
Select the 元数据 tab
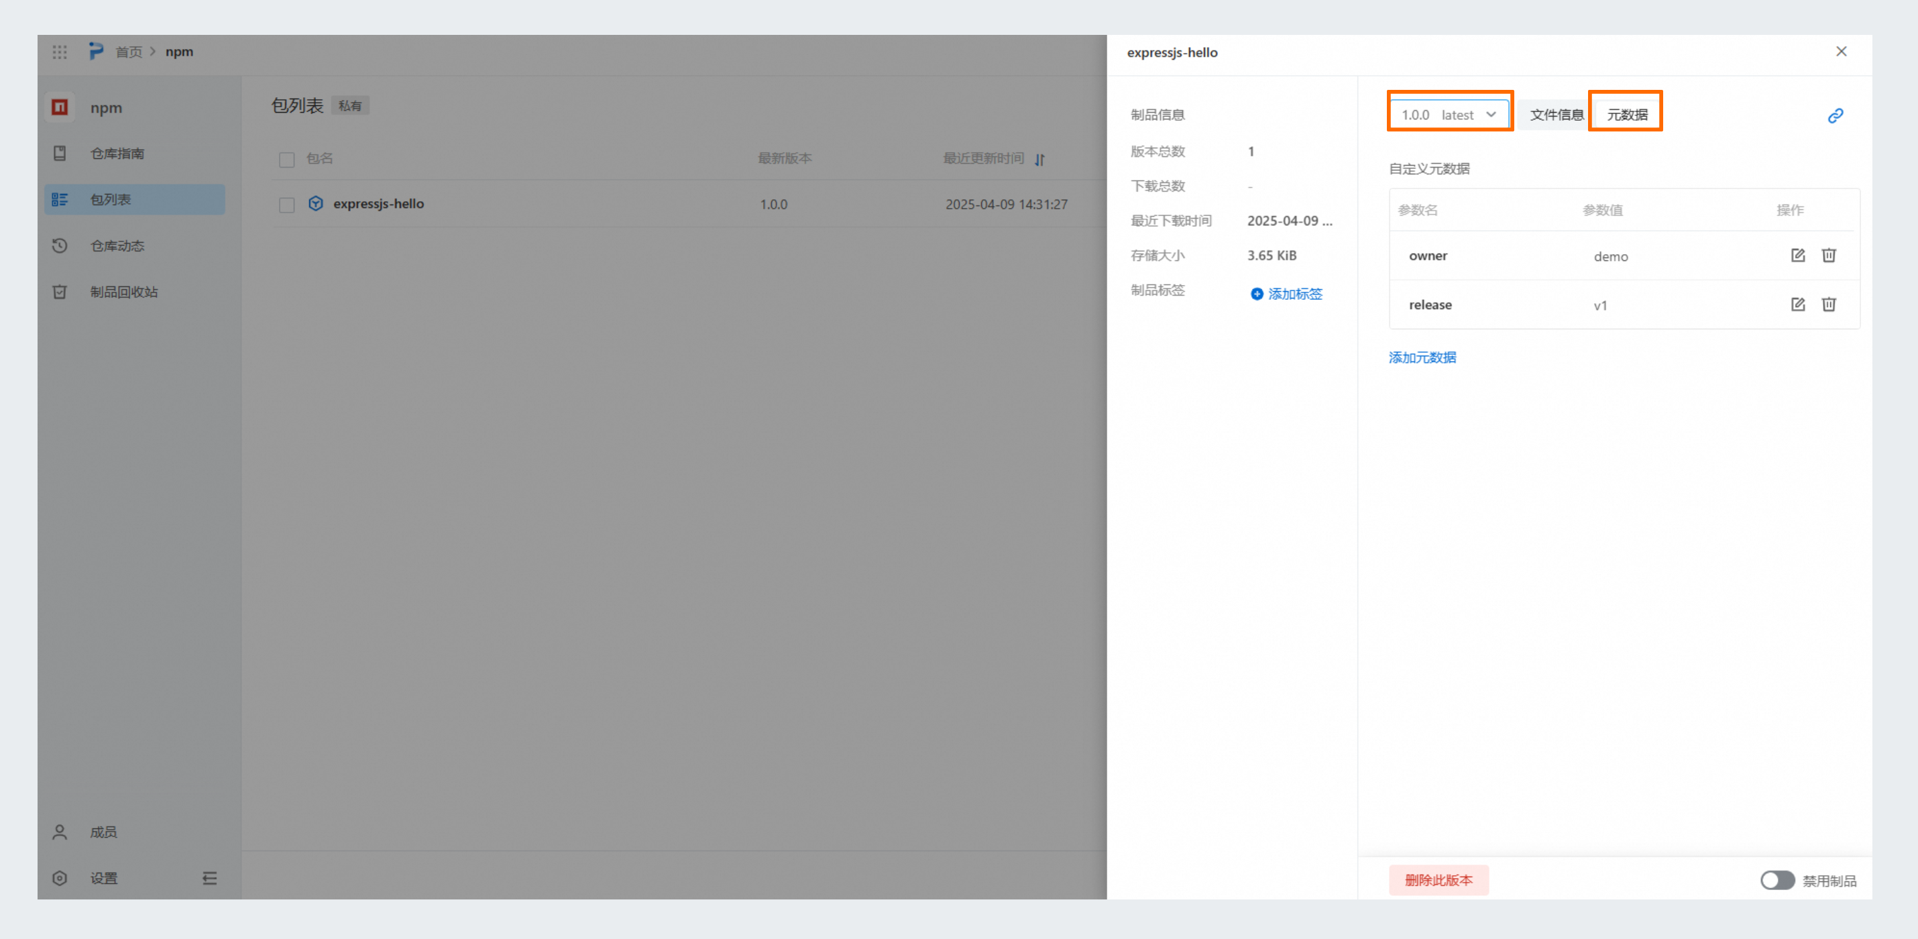point(1627,115)
